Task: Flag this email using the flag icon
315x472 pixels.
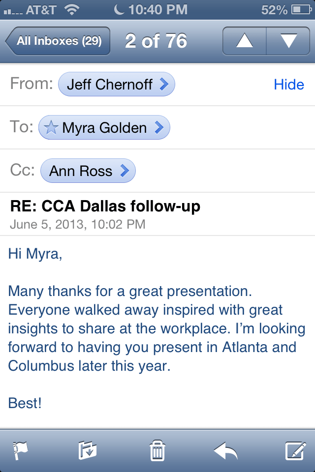Action: coord(21,451)
